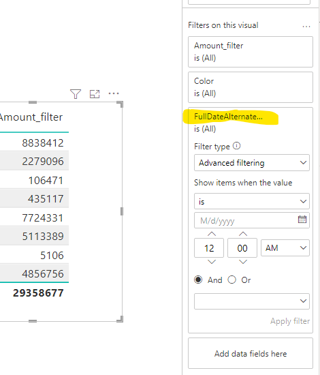Open the Filters on this visual ellipsis menu
Screen dimensions: 320x375
[x=306, y=27]
